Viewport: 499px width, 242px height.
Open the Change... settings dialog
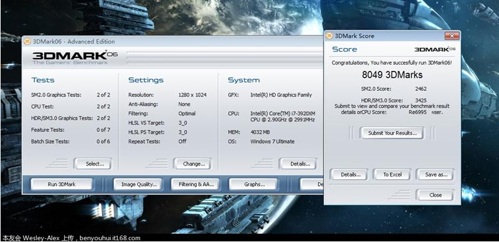tap(192, 164)
